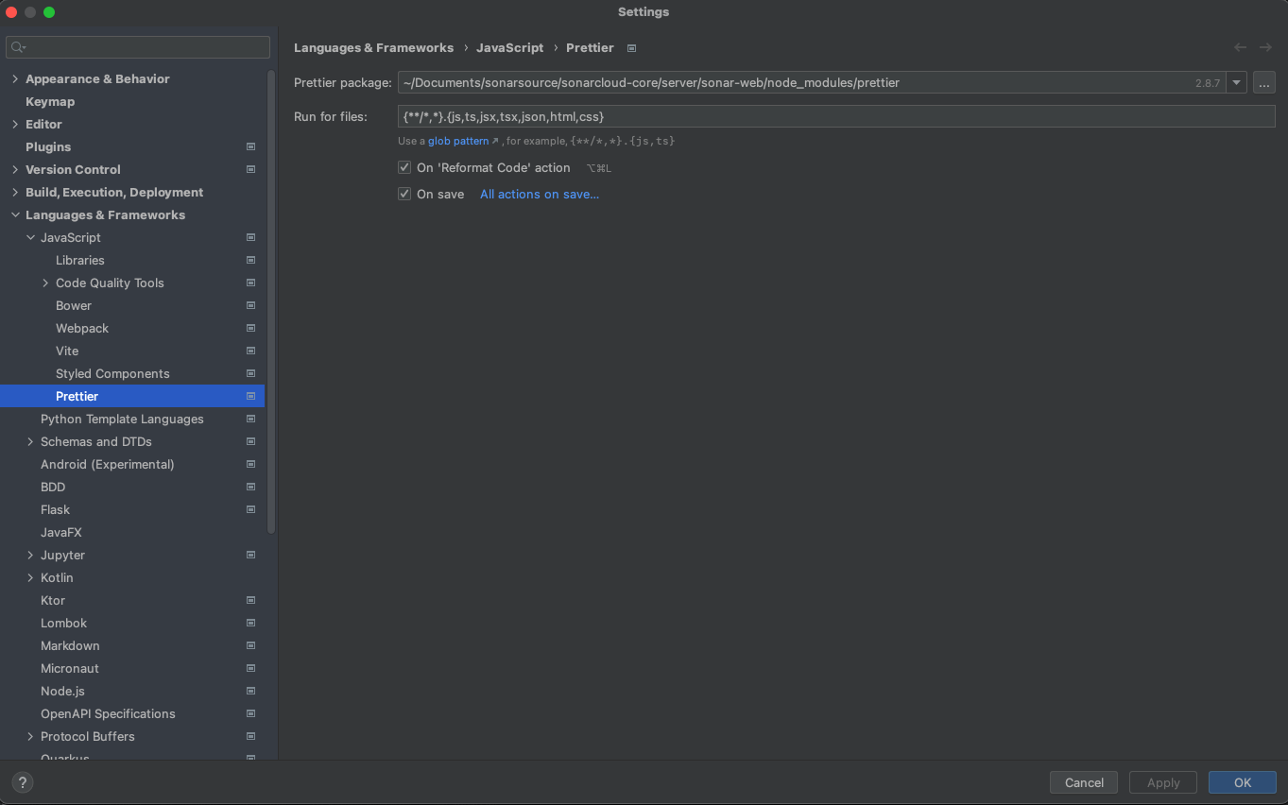Expand the Protocol Buffers node
The width and height of the screenshot is (1288, 805).
(30, 736)
